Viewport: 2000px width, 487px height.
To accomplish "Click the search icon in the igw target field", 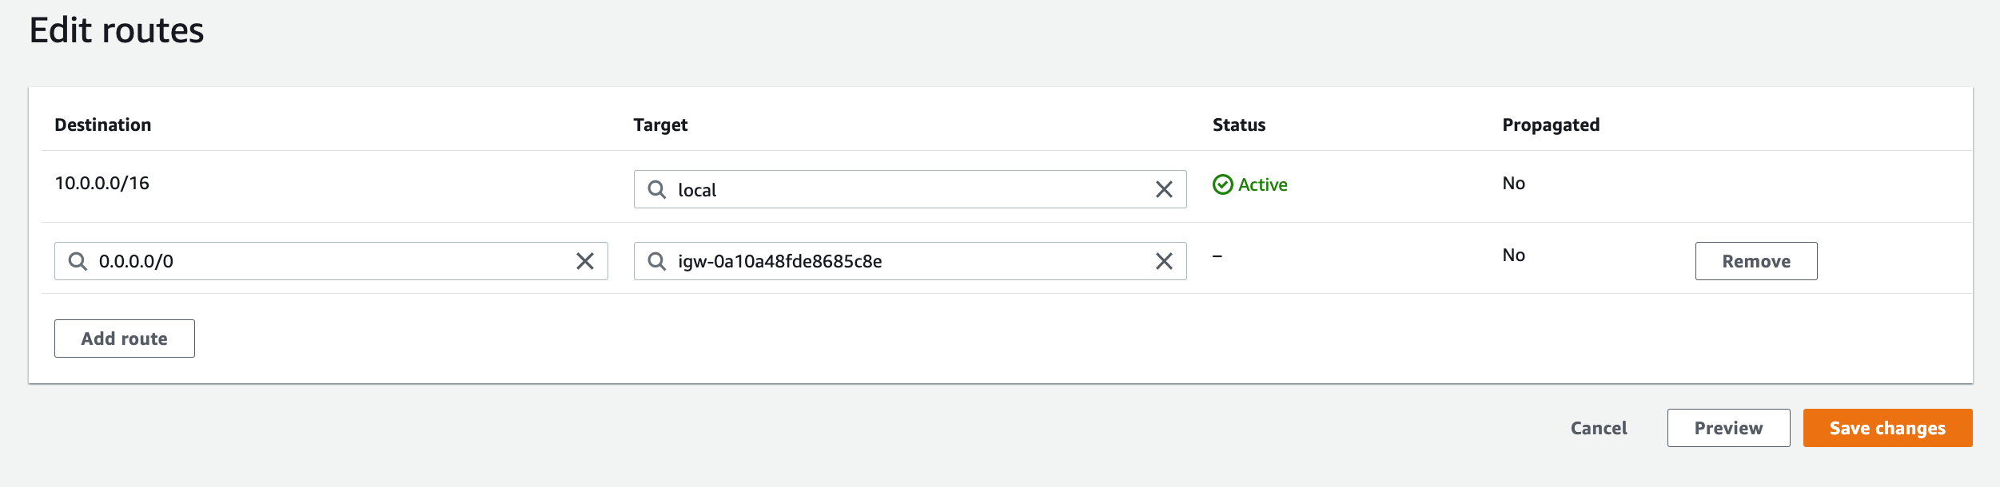I will [x=656, y=261].
